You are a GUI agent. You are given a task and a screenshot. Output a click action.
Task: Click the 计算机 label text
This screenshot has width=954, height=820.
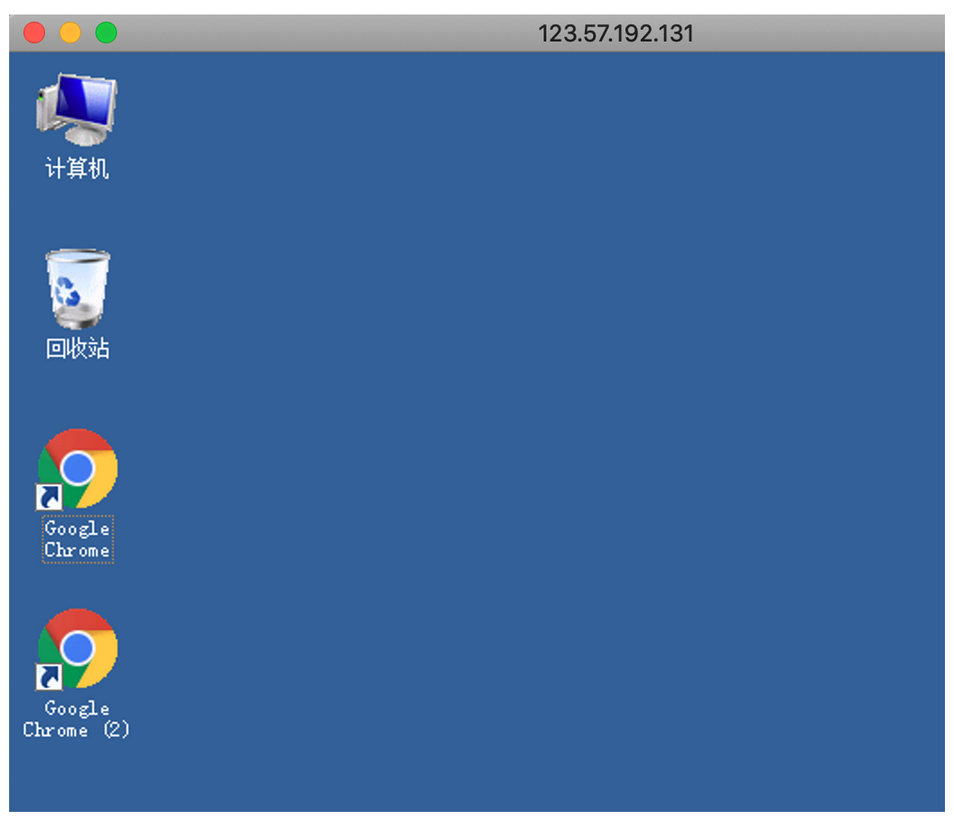coord(77,168)
